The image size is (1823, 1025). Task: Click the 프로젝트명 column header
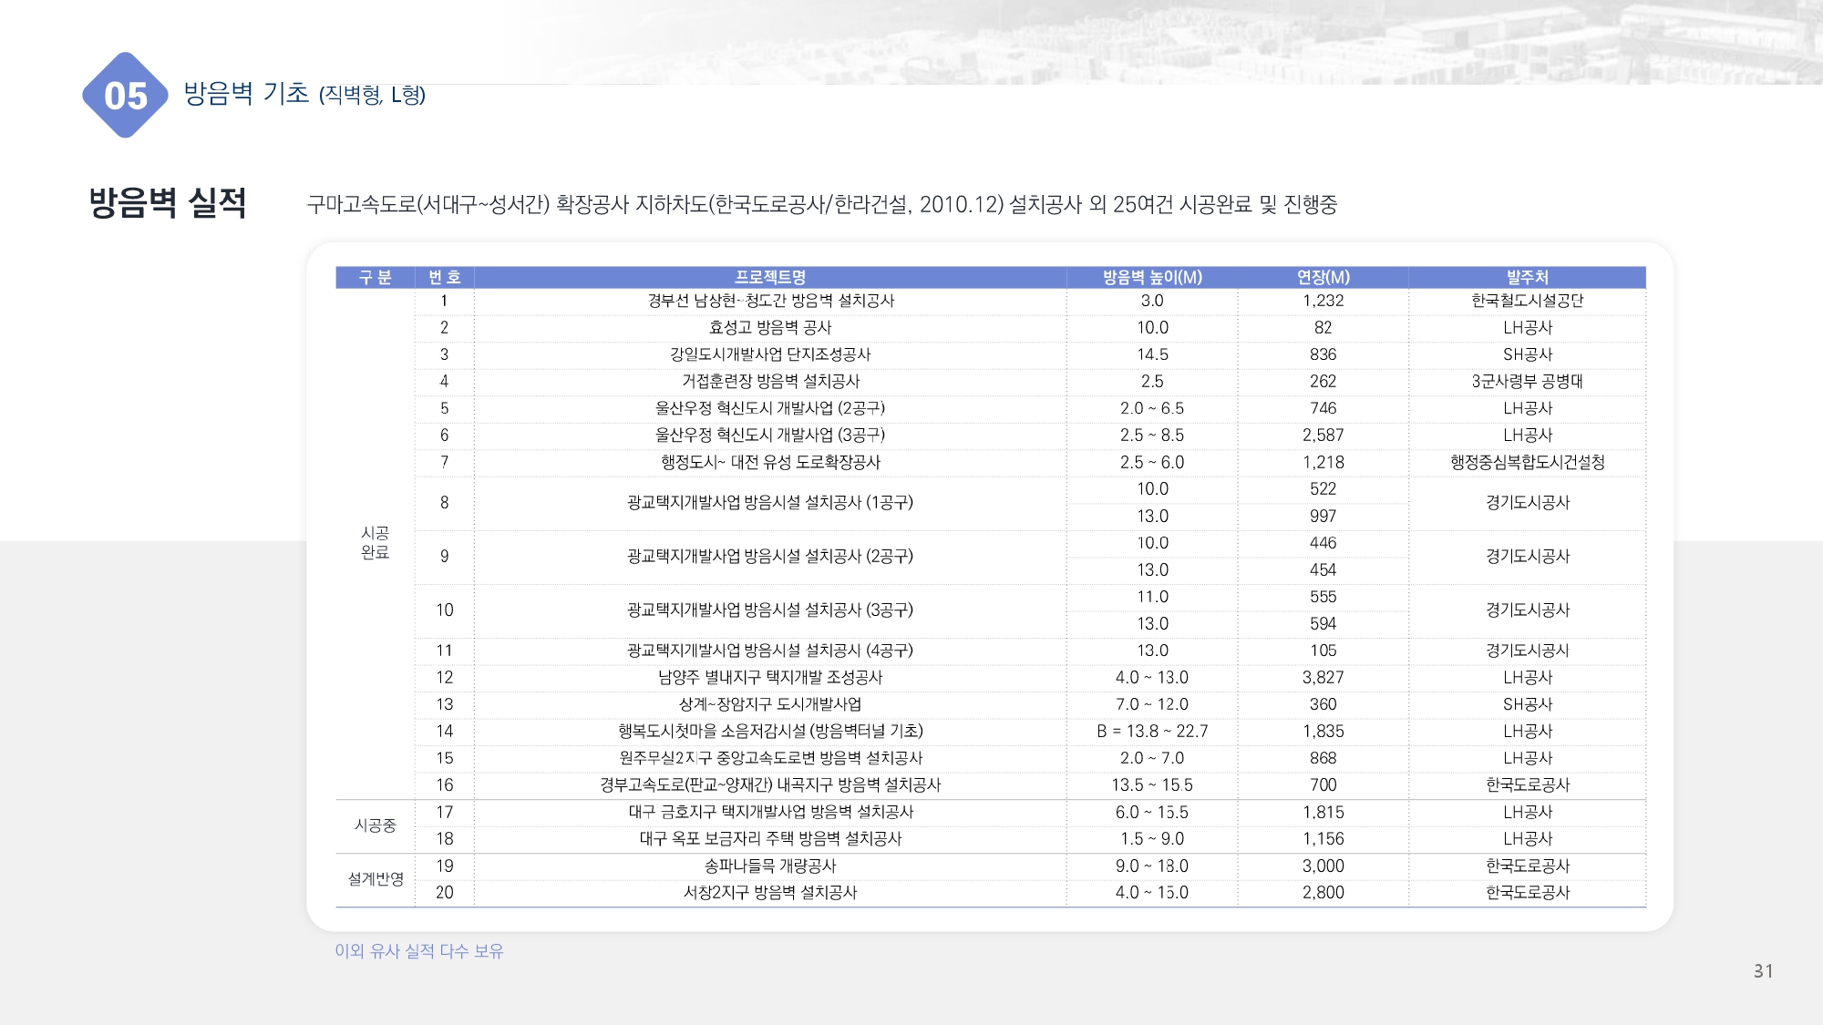[x=769, y=277]
